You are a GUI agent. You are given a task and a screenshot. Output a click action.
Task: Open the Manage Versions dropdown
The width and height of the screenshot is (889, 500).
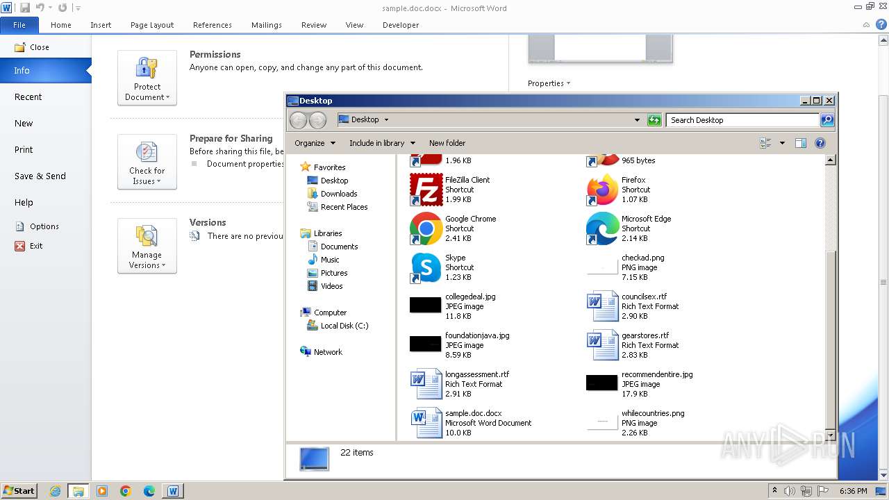(147, 246)
